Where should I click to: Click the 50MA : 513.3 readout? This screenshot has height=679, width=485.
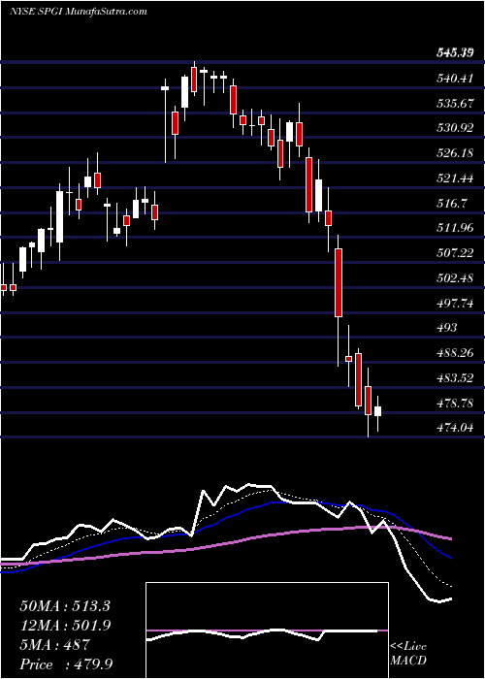point(65,606)
